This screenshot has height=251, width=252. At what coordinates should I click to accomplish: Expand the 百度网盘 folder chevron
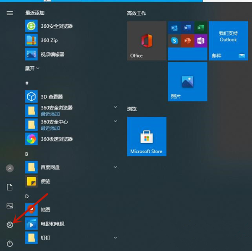point(115,167)
